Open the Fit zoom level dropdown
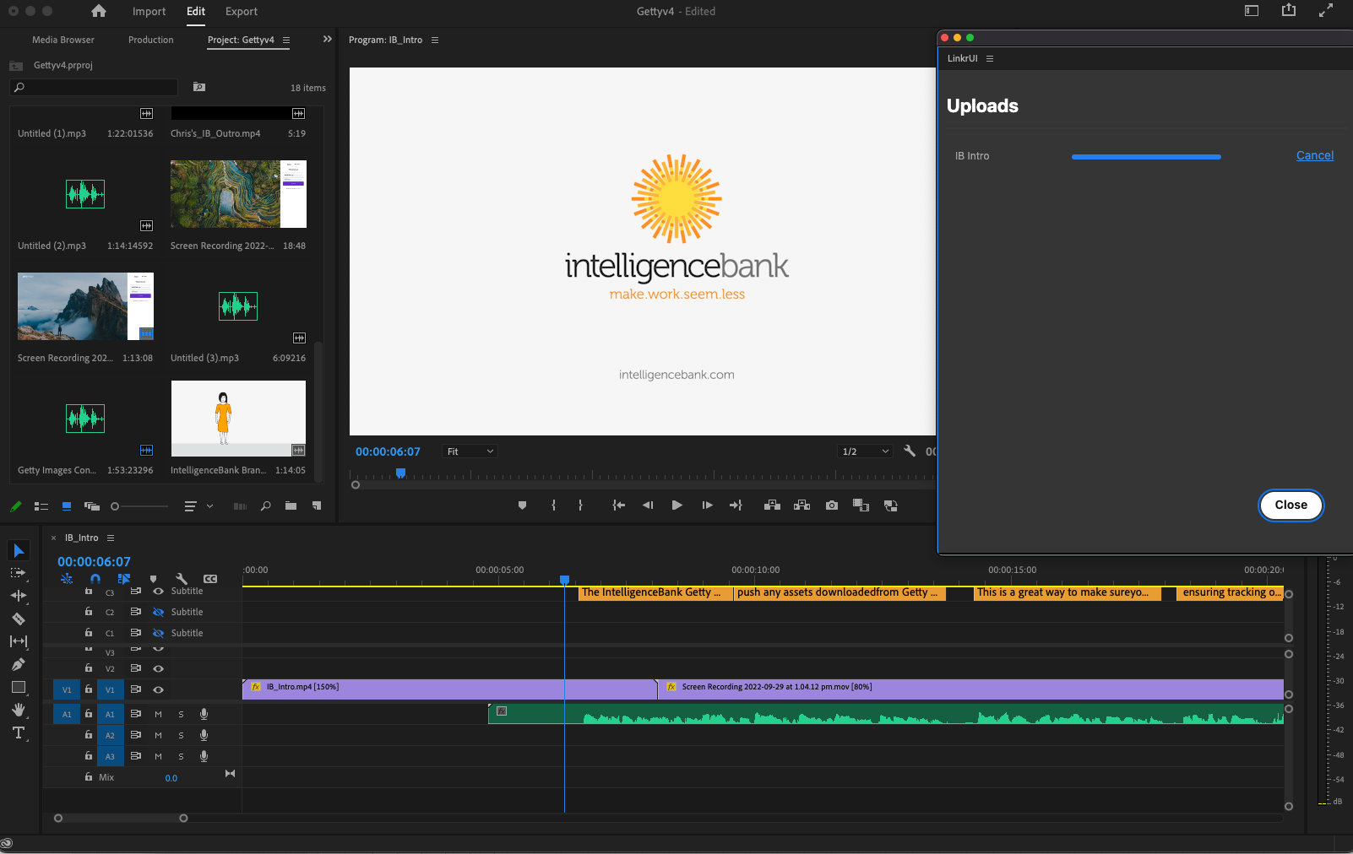 coord(470,451)
